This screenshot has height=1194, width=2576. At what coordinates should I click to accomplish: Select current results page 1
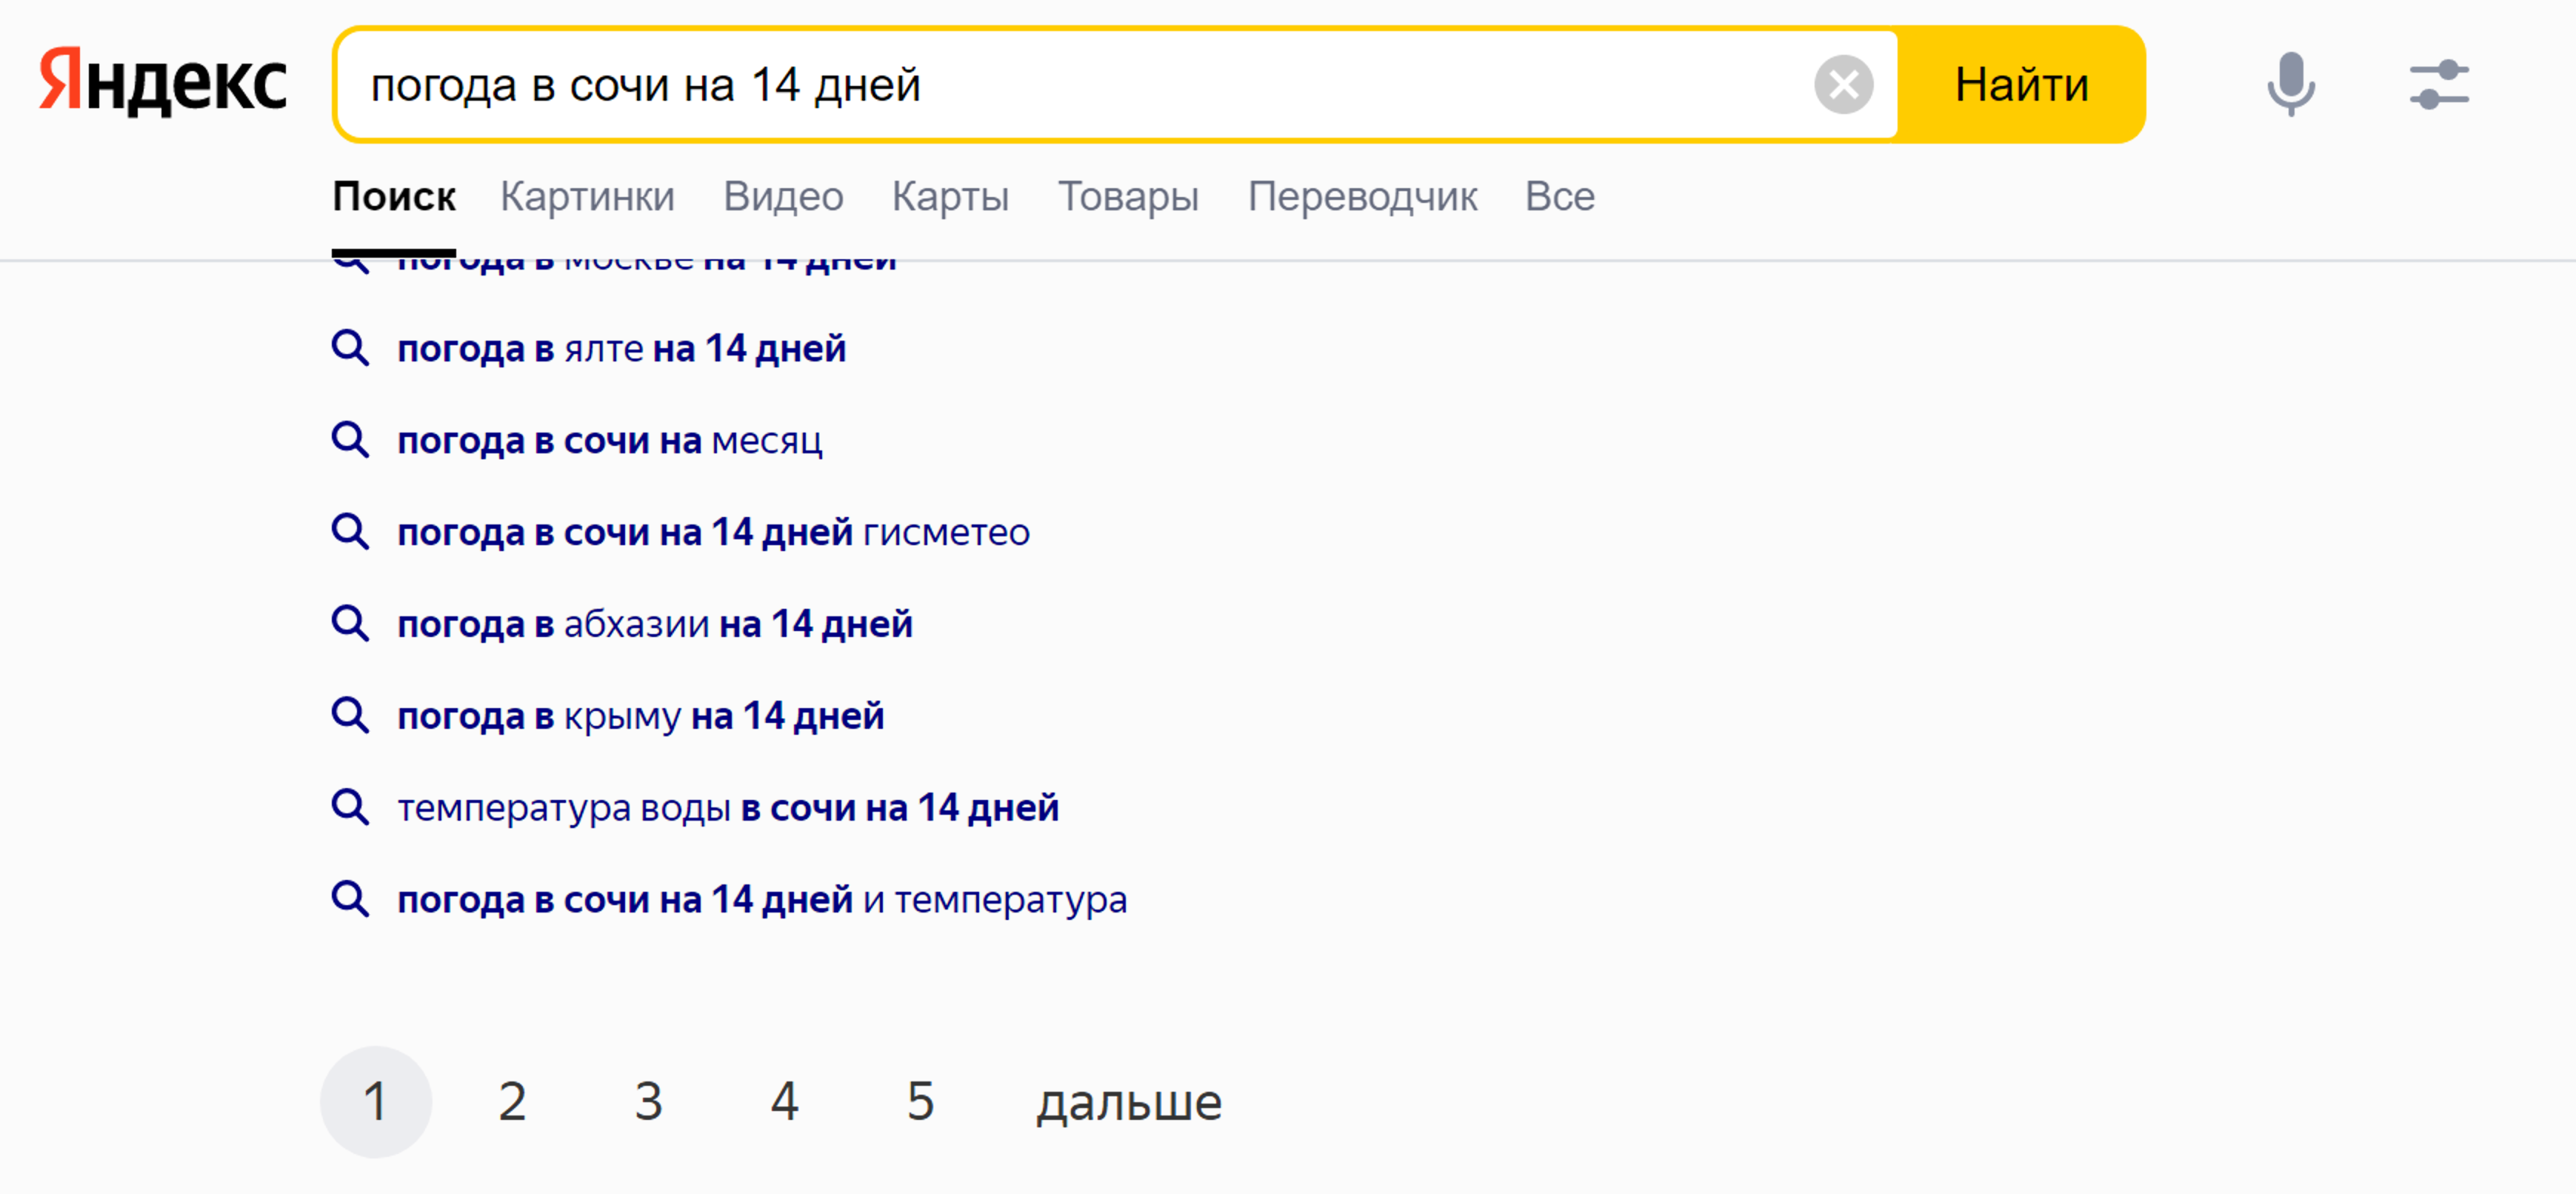click(x=376, y=1102)
